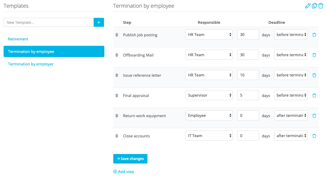
Task: Click the drag handle beside Return work equipment
Action: 117,115
